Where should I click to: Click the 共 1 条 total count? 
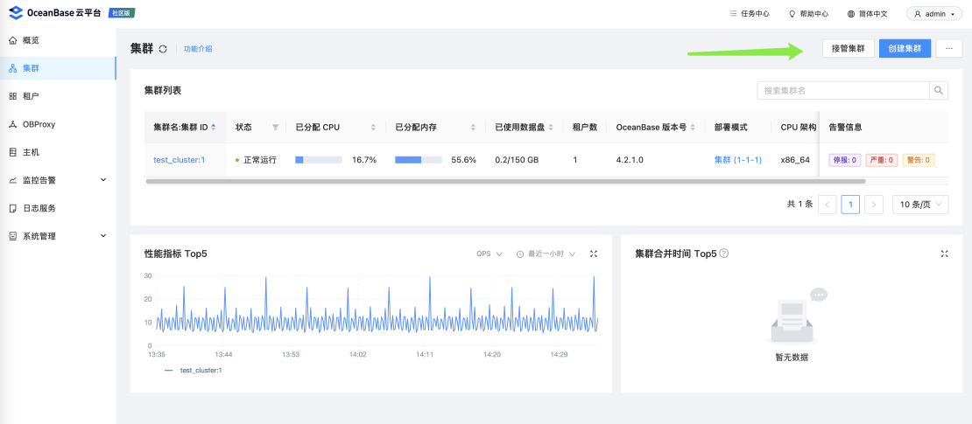point(799,205)
